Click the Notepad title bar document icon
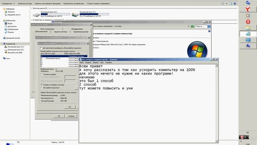Image resolution: width=257 pixels, height=145 pixels. pyautogui.click(x=80, y=60)
